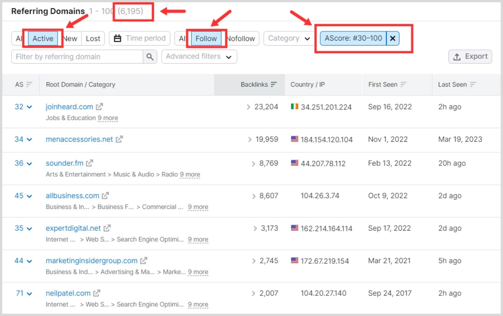Open the Category dropdown
This screenshot has width=503, height=316.
tap(288, 38)
